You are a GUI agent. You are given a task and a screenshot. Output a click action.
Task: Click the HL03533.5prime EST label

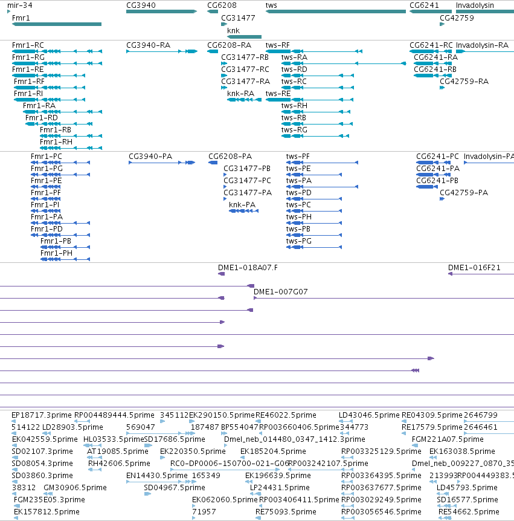click(x=114, y=439)
